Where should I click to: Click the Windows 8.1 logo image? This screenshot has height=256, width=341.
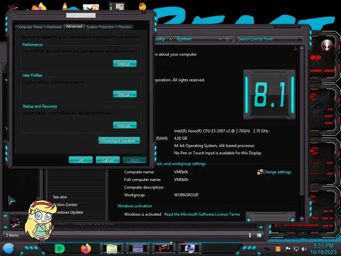pyautogui.click(x=269, y=94)
